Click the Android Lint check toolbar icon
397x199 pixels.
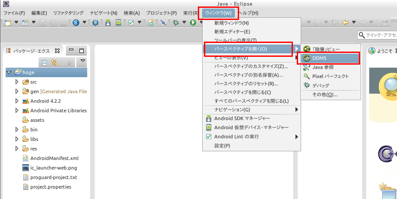click(x=131, y=23)
